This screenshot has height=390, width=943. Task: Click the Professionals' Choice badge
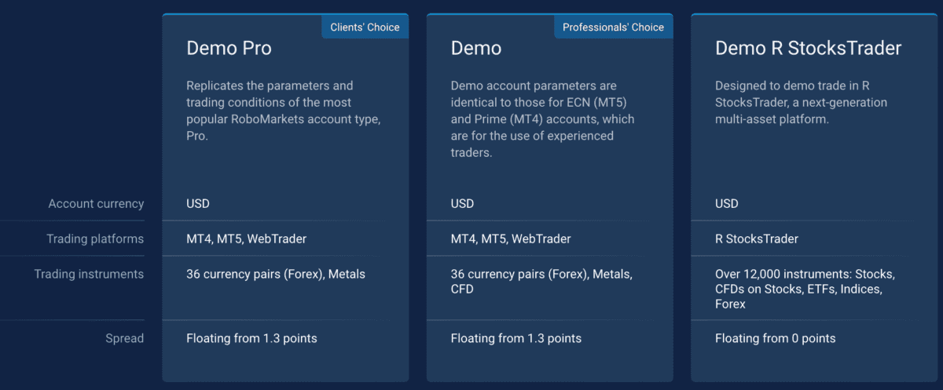click(x=613, y=27)
